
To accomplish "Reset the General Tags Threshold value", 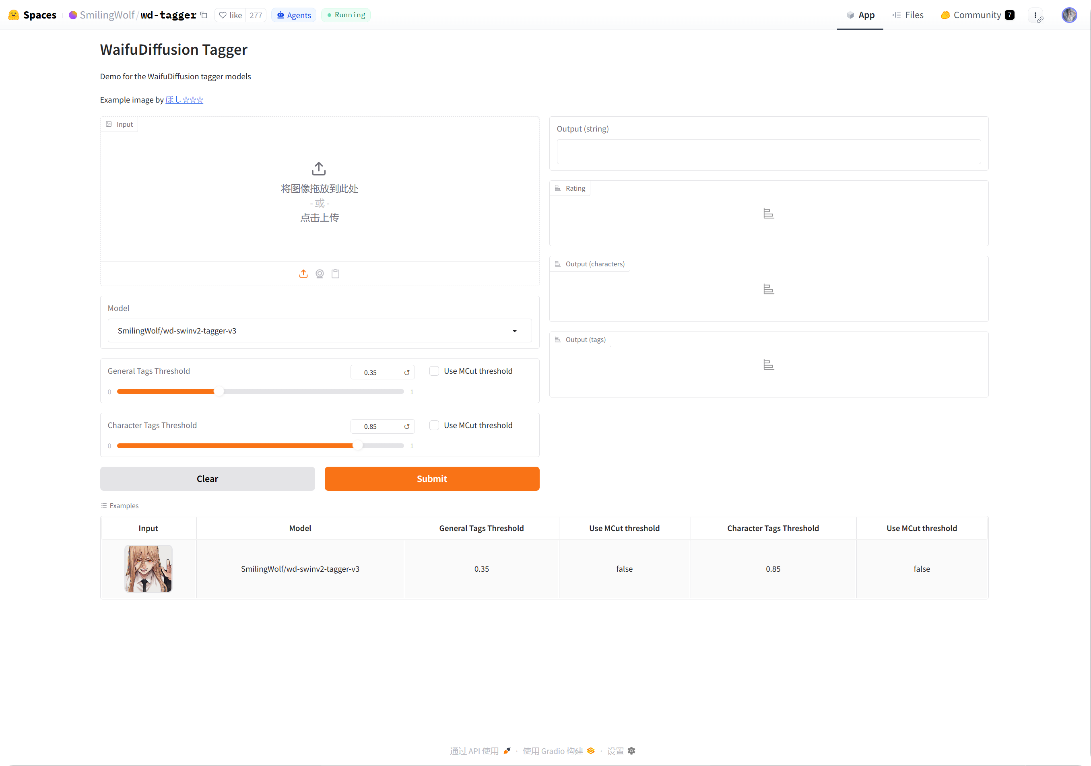I will tap(407, 373).
